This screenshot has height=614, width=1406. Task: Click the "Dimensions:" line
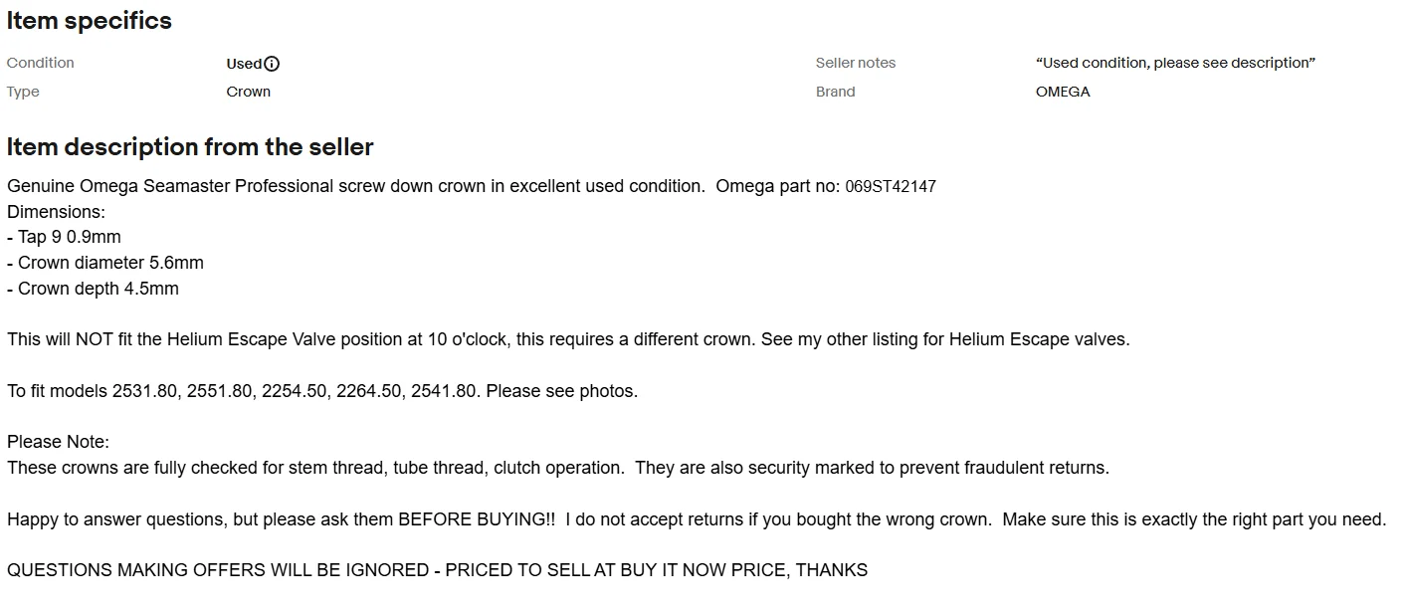coord(56,212)
